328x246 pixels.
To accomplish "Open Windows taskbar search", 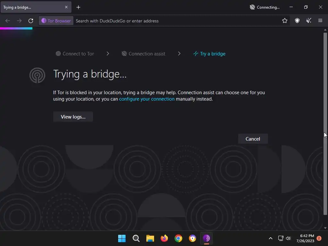I will pyautogui.click(x=136, y=238).
